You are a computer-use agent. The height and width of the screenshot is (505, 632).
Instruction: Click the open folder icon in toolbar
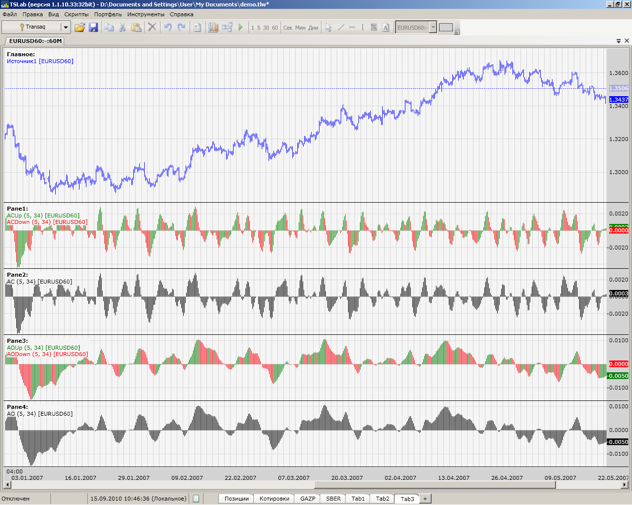[x=79, y=28]
